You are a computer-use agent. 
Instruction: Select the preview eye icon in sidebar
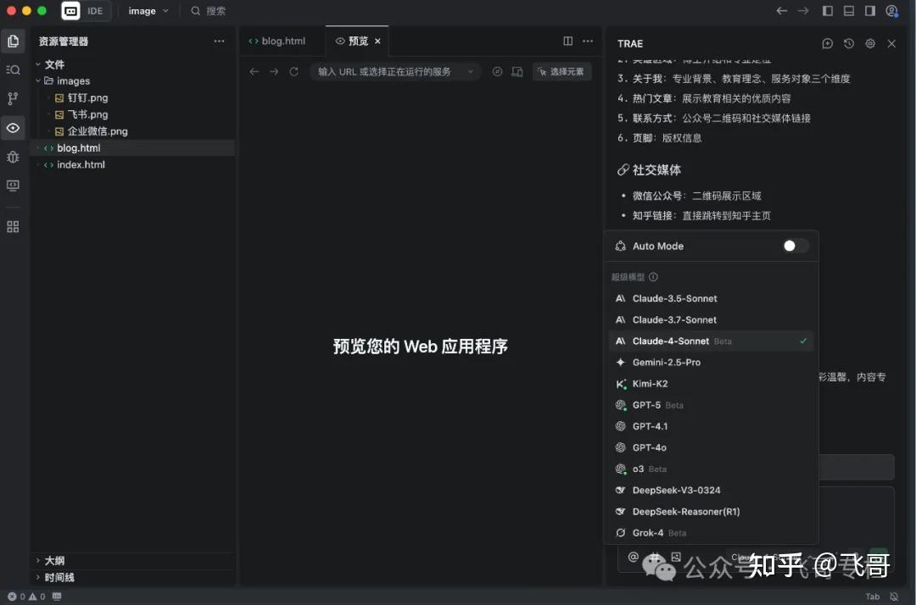pyautogui.click(x=13, y=128)
